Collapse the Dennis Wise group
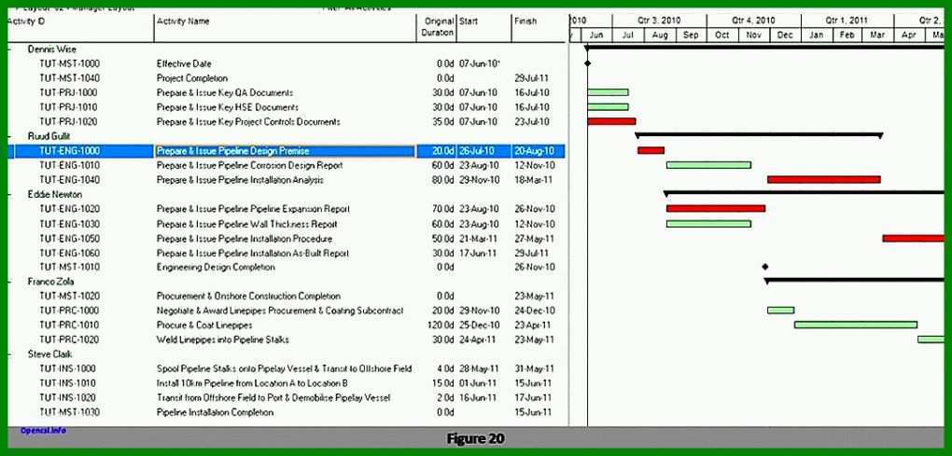The width and height of the screenshot is (952, 456). click(9, 49)
